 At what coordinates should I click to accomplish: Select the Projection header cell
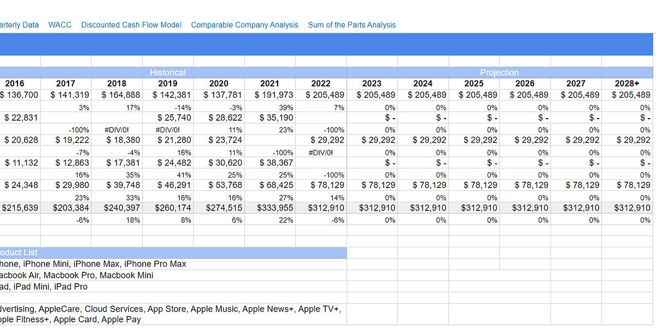point(499,72)
